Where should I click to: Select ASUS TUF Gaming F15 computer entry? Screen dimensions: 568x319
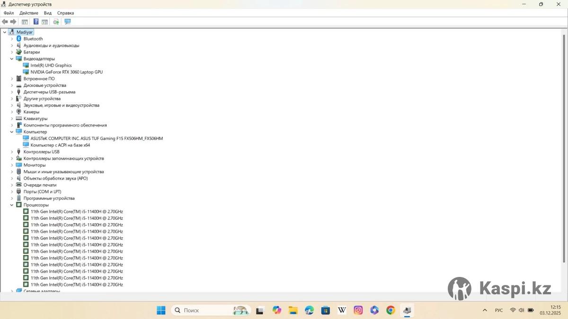pyautogui.click(x=97, y=138)
